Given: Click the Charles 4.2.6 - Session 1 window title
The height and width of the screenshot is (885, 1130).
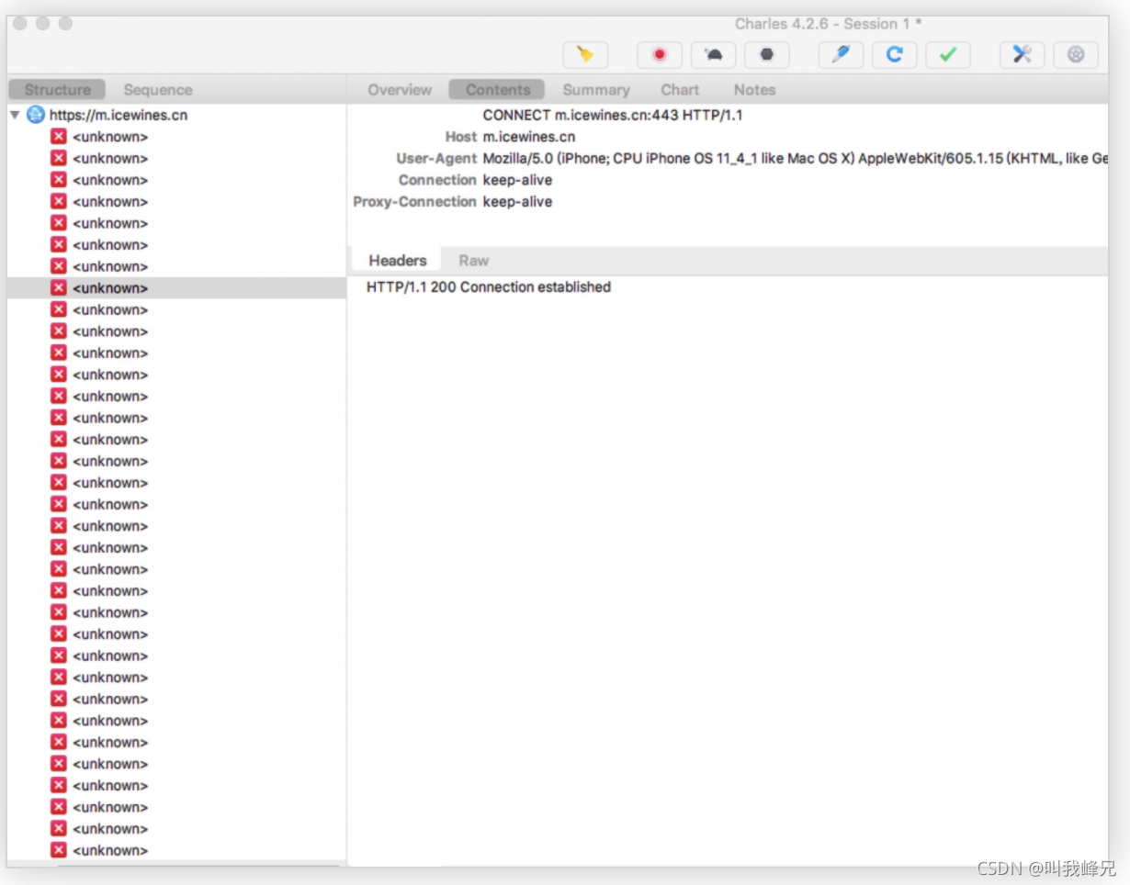Looking at the screenshot, I should (828, 24).
